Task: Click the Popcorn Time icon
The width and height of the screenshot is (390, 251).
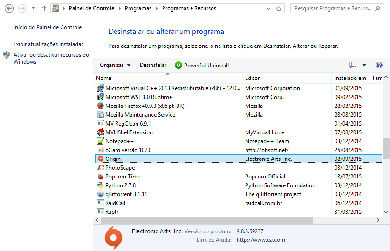Action: click(x=100, y=177)
